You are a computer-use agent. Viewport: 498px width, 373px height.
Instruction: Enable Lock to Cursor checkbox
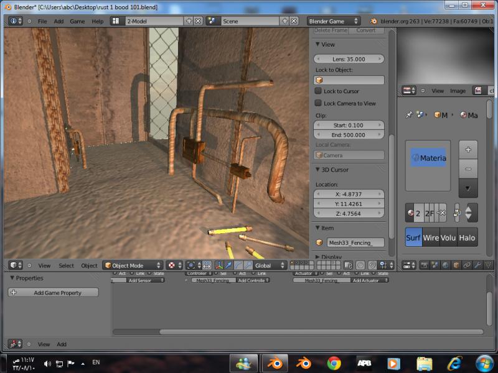point(318,91)
